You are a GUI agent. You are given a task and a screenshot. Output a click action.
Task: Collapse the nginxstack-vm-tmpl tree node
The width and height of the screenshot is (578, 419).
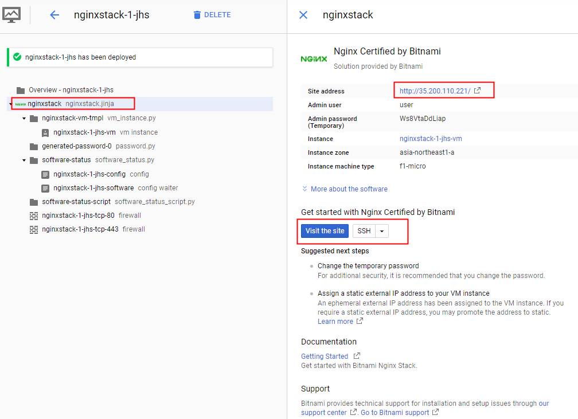point(24,118)
